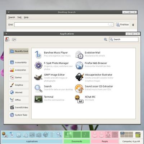The image size is (144, 144).
Task: Click the Find text field in Desktop Search
Action: (x=64, y=24)
